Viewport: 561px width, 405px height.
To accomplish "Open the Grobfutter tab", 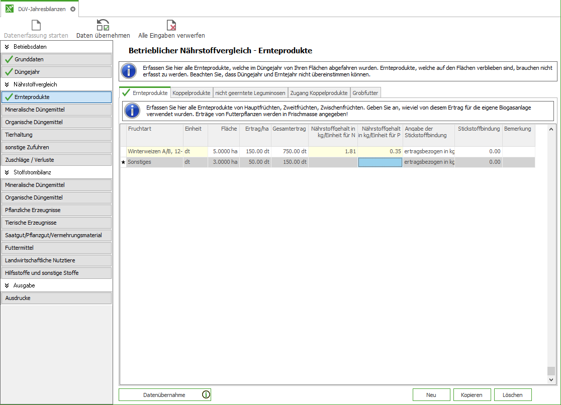I will point(365,93).
